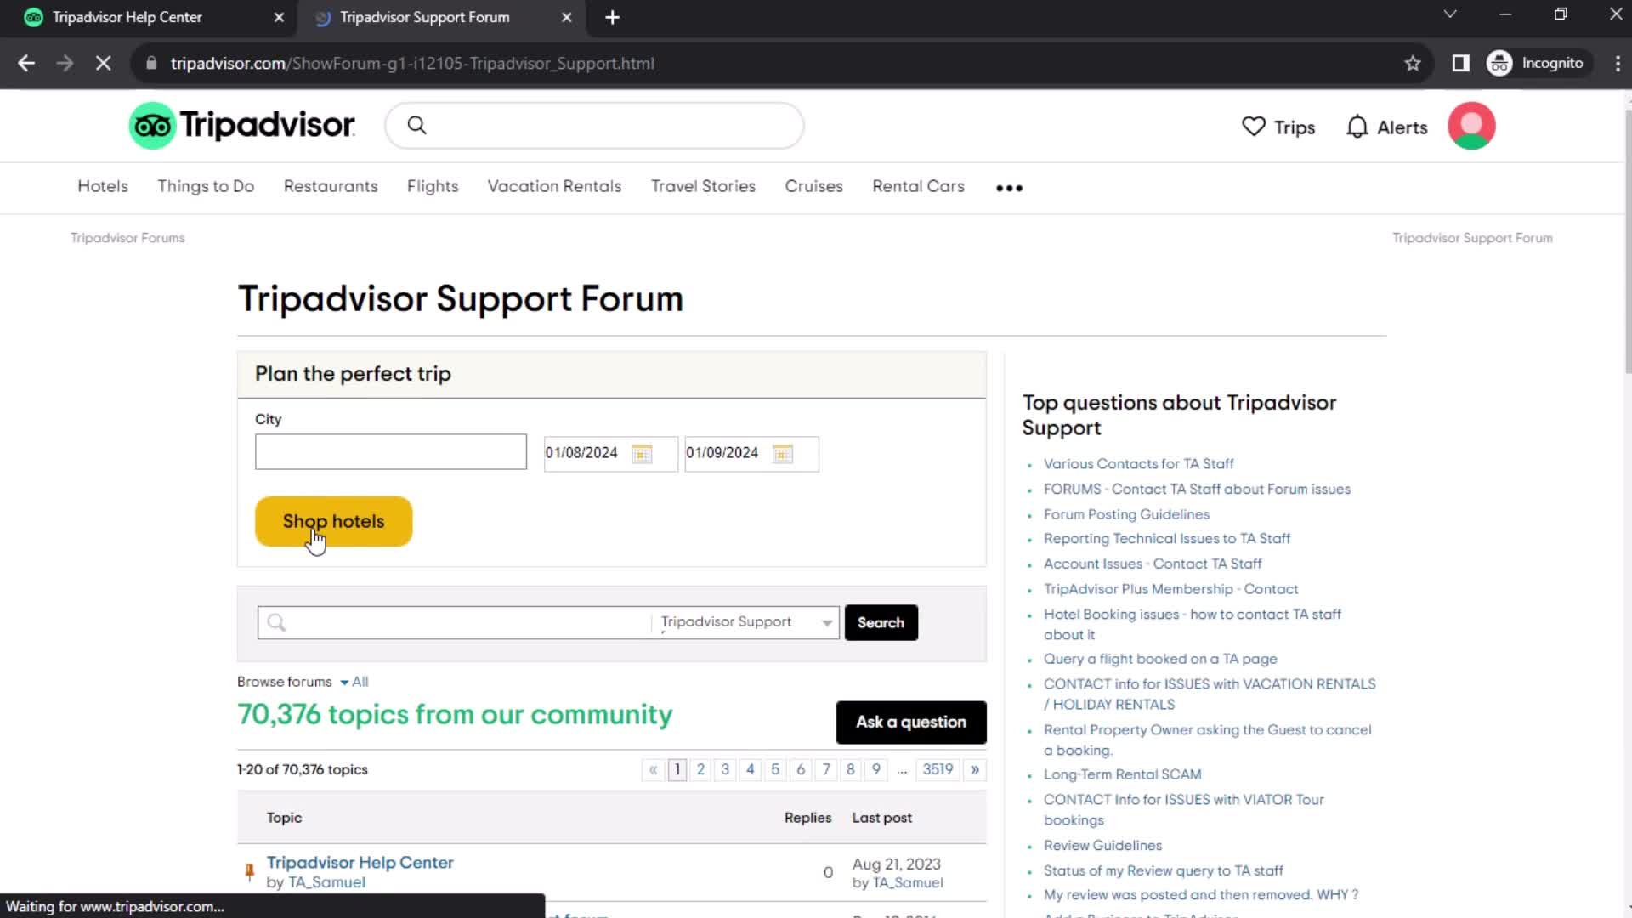This screenshot has height=918, width=1632.
Task: Go forward with the browser forward arrow
Action: pos(65,64)
